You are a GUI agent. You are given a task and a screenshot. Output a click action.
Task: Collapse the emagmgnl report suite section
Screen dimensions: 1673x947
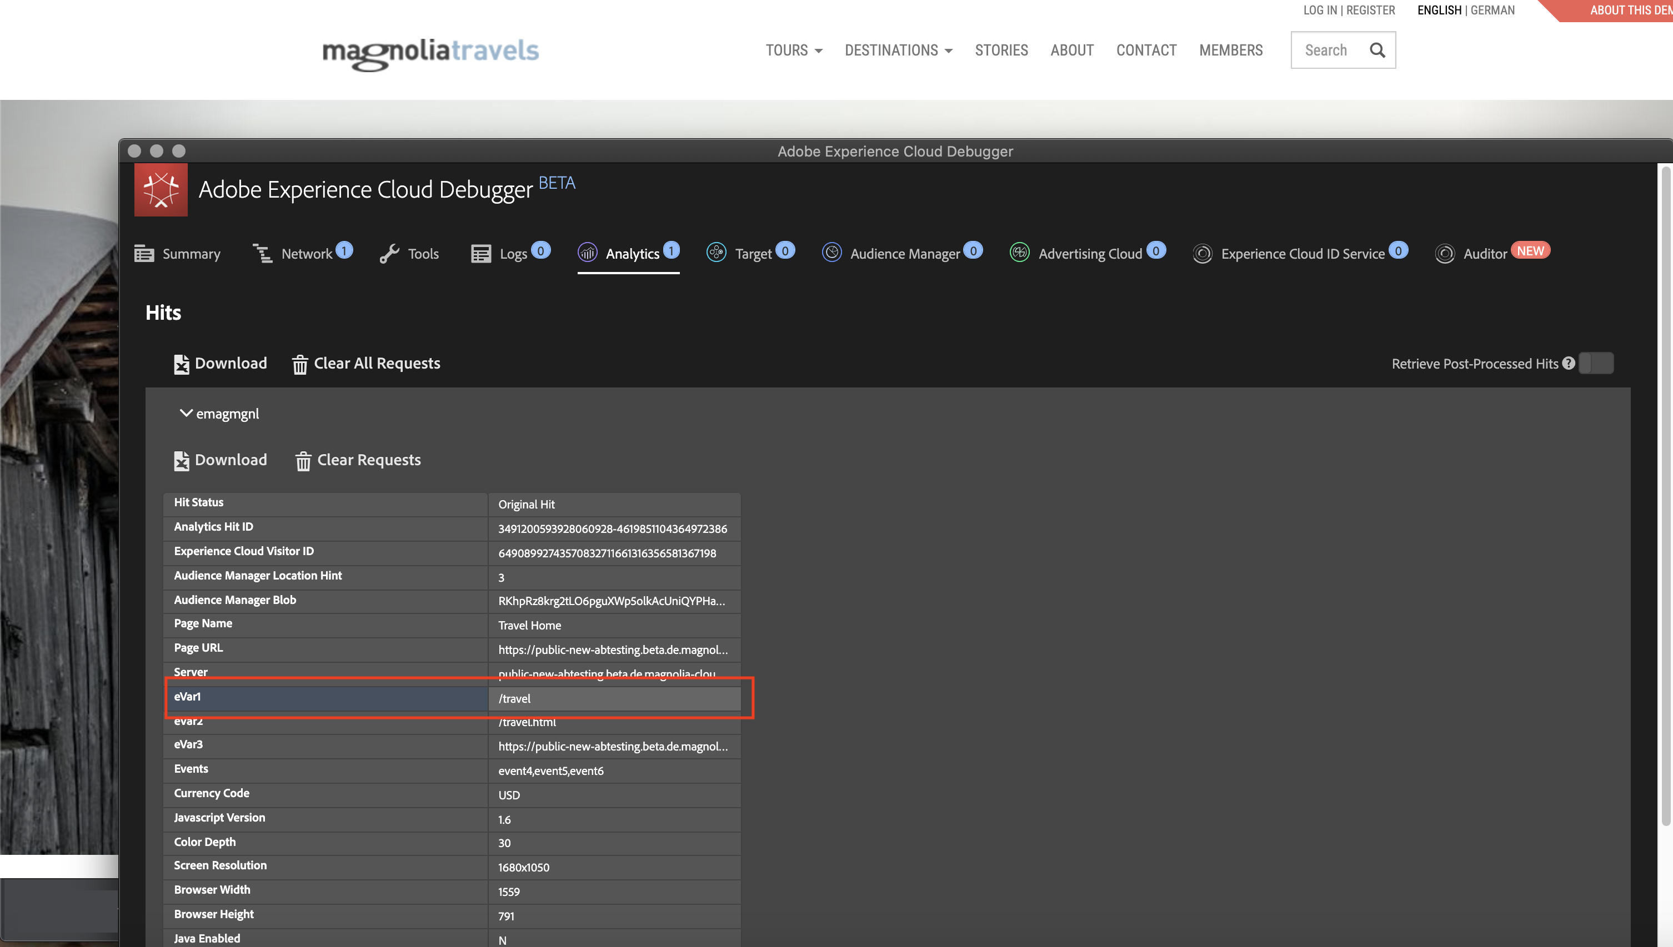click(186, 413)
